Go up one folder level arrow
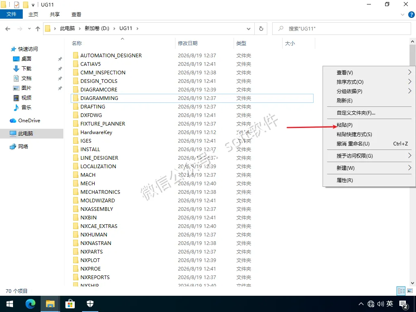 (x=38, y=29)
